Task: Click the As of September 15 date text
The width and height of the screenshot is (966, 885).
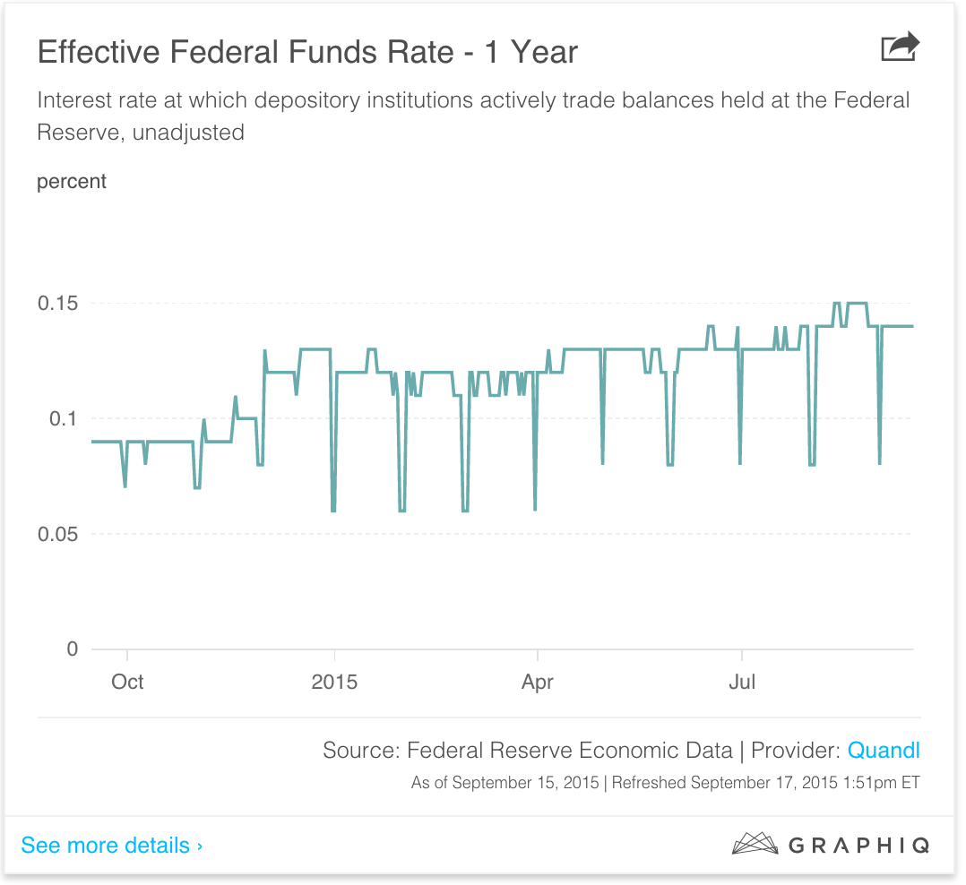Action: [505, 782]
